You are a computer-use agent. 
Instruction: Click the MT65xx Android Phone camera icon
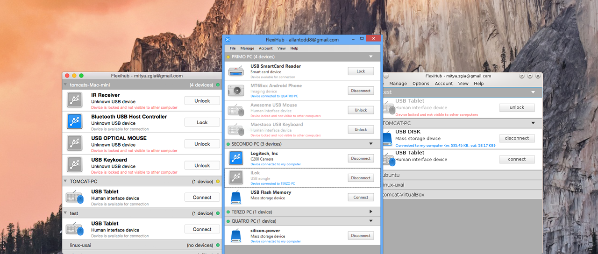236,91
